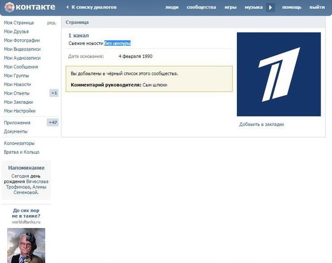This screenshot has width=332, height=263.
Task: Click помощь in the header
Action: coord(292,7)
